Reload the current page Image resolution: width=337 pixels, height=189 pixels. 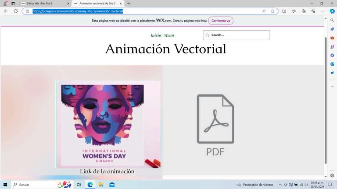pyautogui.click(x=16, y=11)
